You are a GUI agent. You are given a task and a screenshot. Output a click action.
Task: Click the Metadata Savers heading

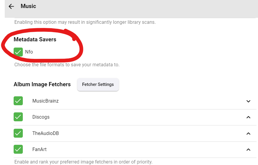coord(35,39)
